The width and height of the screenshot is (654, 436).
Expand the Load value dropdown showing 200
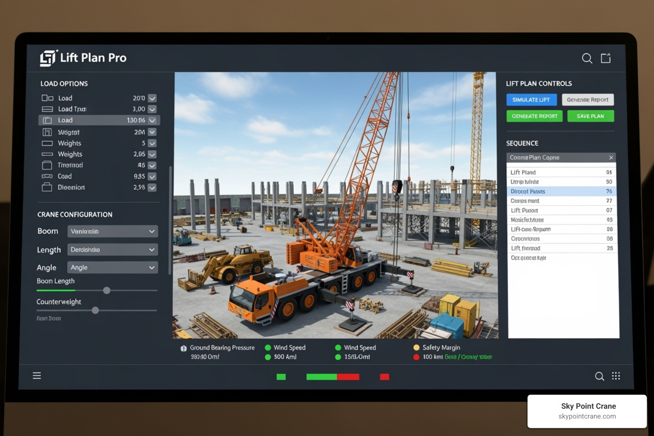click(152, 98)
